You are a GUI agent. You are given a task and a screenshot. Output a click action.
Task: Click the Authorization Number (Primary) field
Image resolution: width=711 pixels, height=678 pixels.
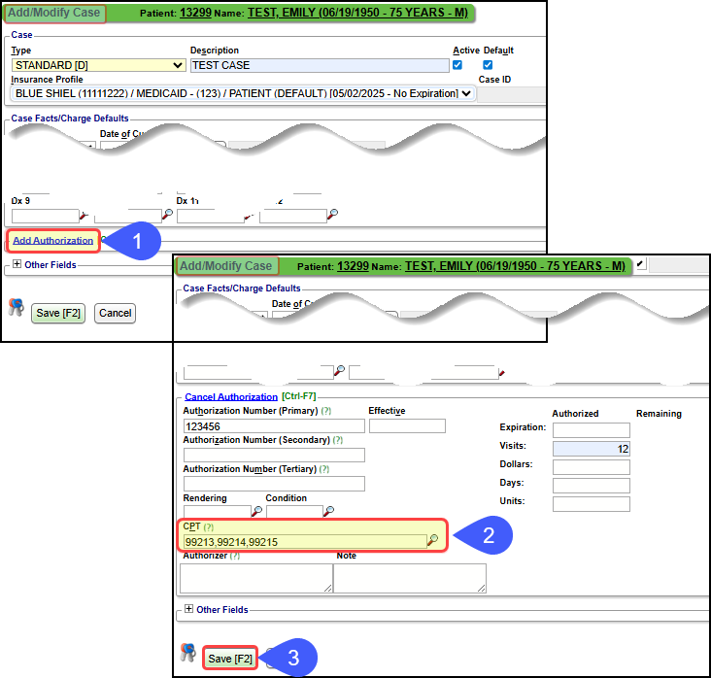[273, 425]
